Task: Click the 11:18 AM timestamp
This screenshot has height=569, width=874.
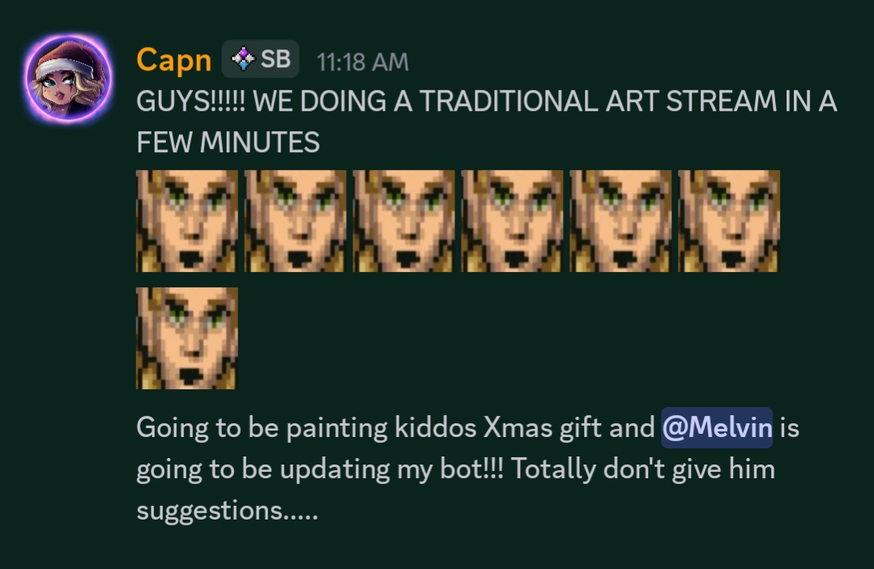Action: [362, 62]
